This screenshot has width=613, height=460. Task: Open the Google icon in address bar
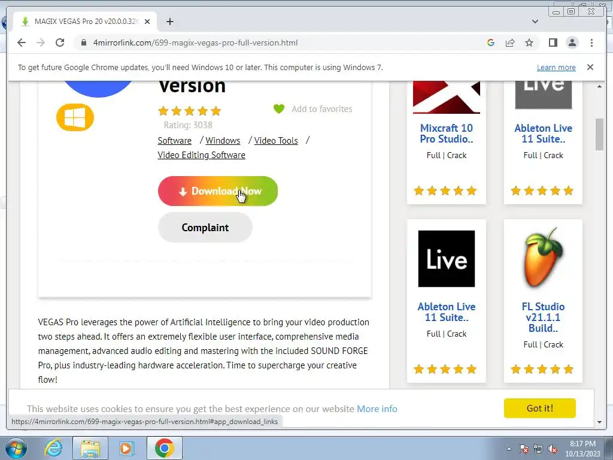tap(491, 43)
